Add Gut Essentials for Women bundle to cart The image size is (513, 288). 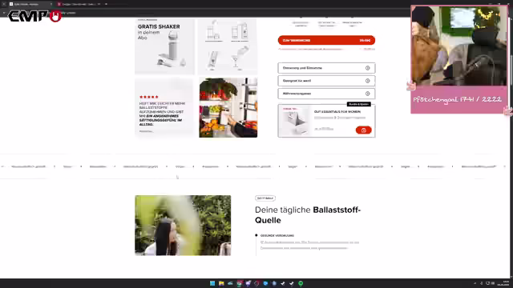pos(363,130)
